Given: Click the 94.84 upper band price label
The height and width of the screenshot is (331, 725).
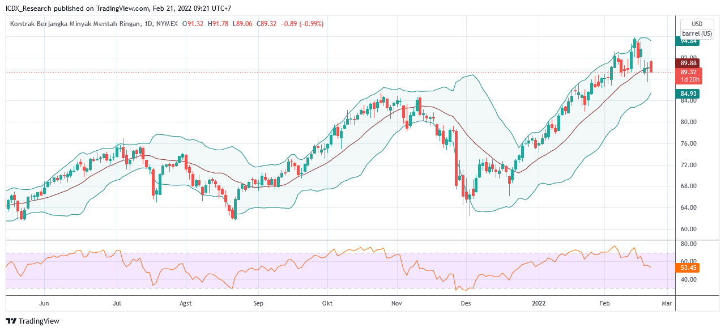Looking at the screenshot, I should [x=688, y=41].
